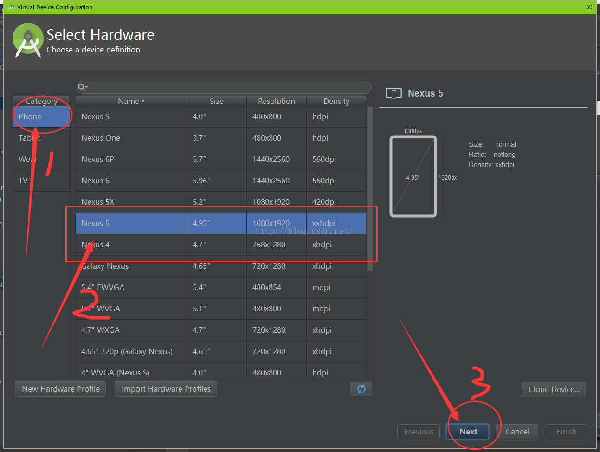Click the search field for devices
This screenshot has height=452, width=600.
tap(224, 87)
